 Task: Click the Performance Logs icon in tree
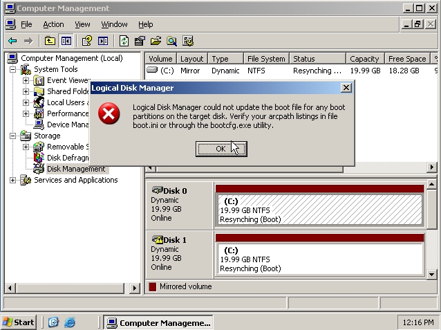coord(39,113)
